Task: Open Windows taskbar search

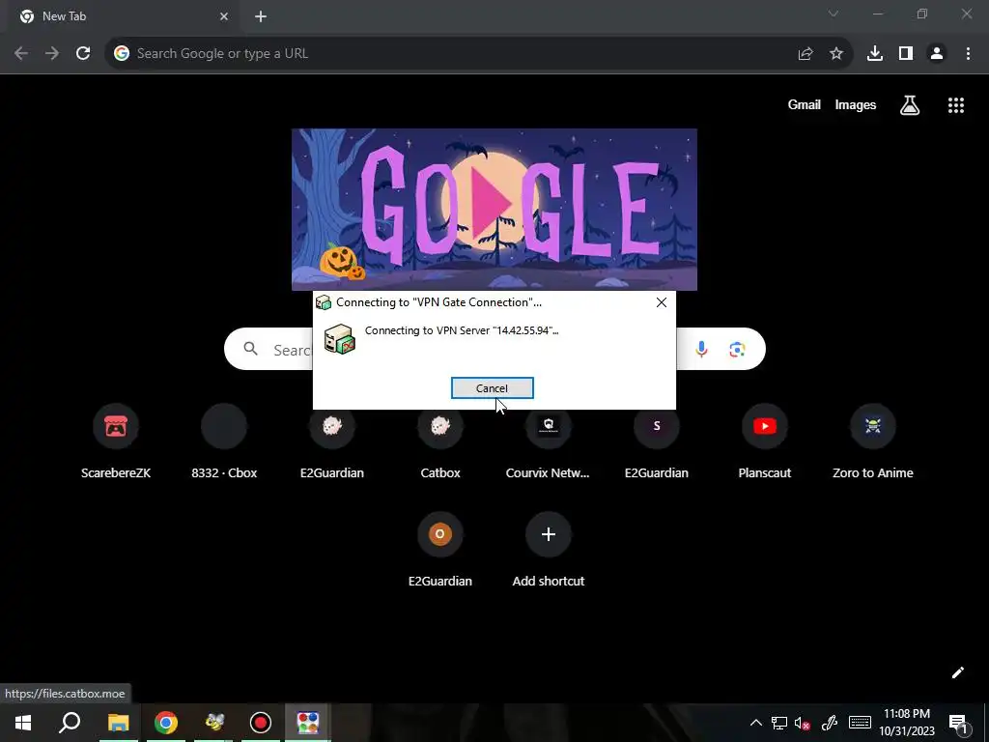Action: click(x=70, y=723)
